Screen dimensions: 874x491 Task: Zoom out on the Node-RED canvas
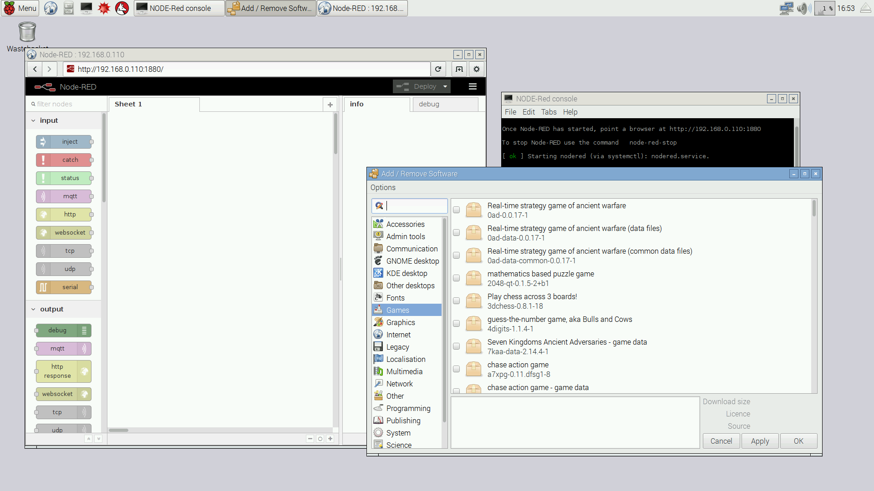click(x=310, y=439)
